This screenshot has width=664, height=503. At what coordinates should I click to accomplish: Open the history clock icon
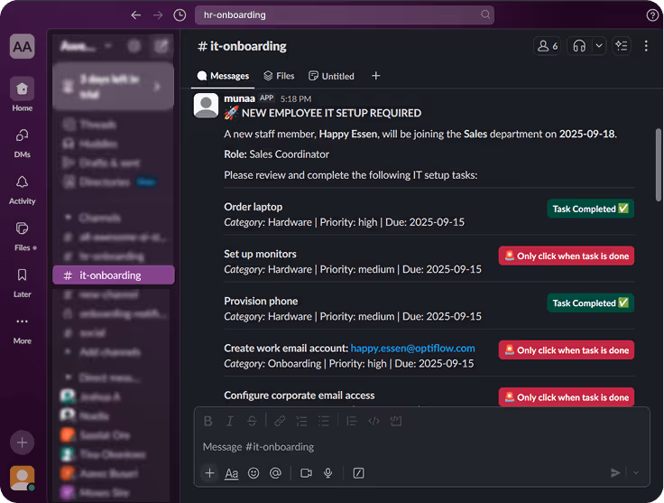point(180,15)
